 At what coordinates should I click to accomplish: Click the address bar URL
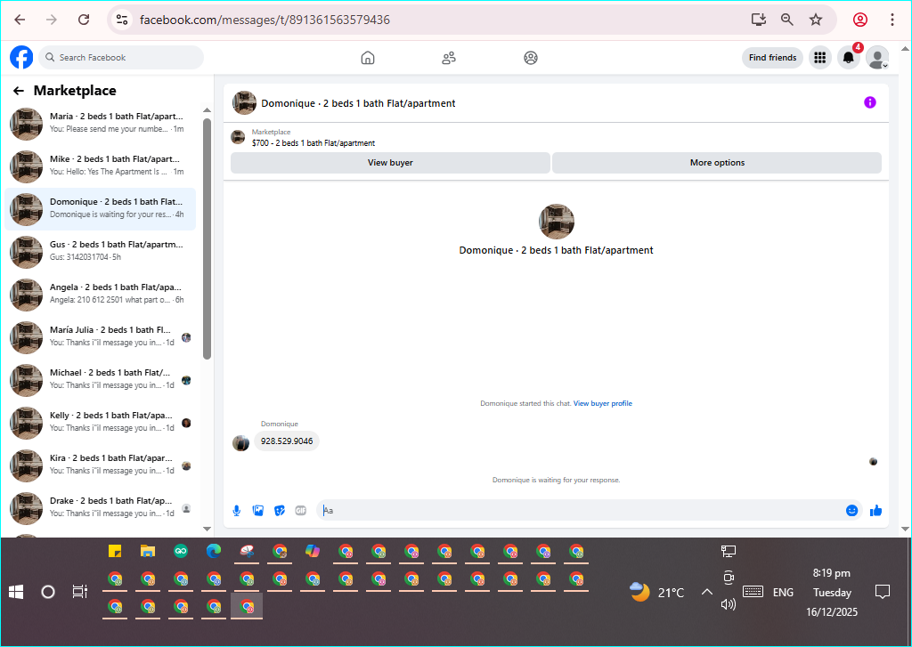[x=265, y=20]
